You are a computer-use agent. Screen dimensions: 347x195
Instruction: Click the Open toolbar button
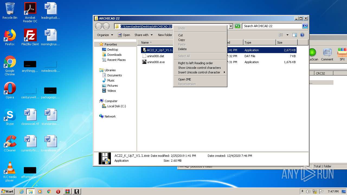124,35
